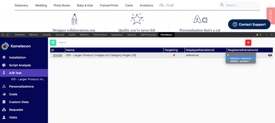Click the DevTools inspect element icon
The width and height of the screenshot is (275, 123).
(3, 35)
